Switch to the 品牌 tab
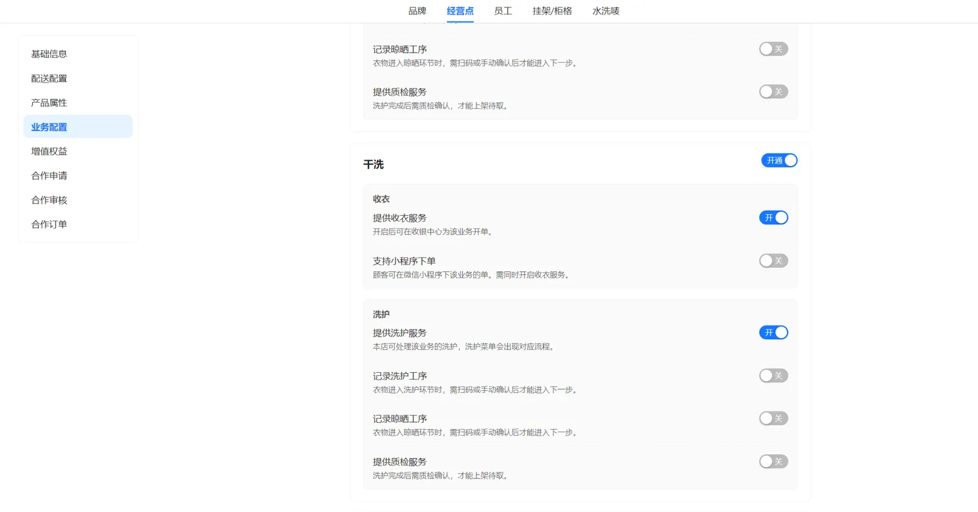978x512 pixels. [x=417, y=11]
